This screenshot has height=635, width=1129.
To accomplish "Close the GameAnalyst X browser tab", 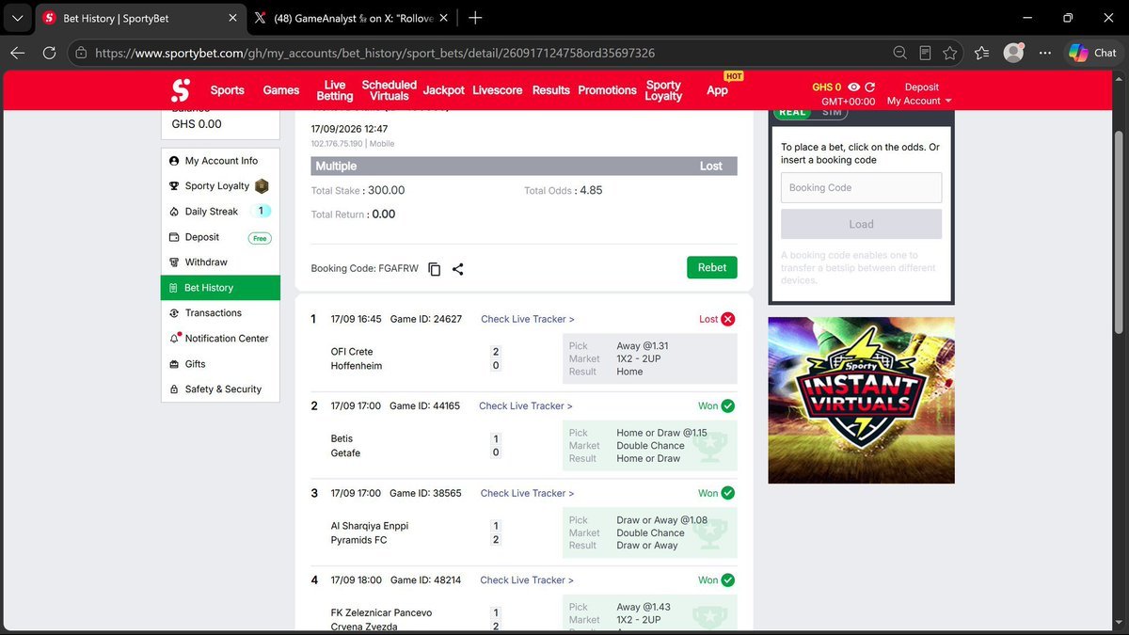I will click(x=444, y=18).
